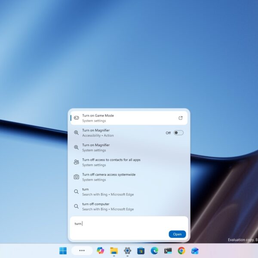Launch Copilot from the taskbar
This screenshot has width=258, height=258.
click(x=100, y=251)
